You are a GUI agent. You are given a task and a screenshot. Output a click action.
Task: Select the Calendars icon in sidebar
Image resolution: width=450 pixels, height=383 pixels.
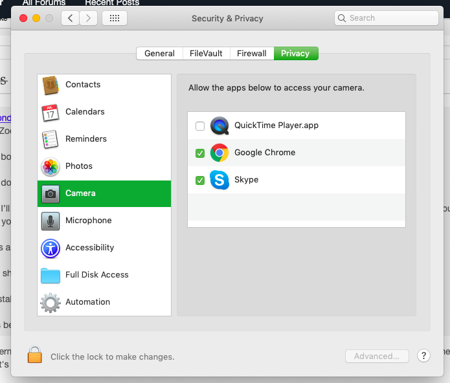tap(51, 113)
